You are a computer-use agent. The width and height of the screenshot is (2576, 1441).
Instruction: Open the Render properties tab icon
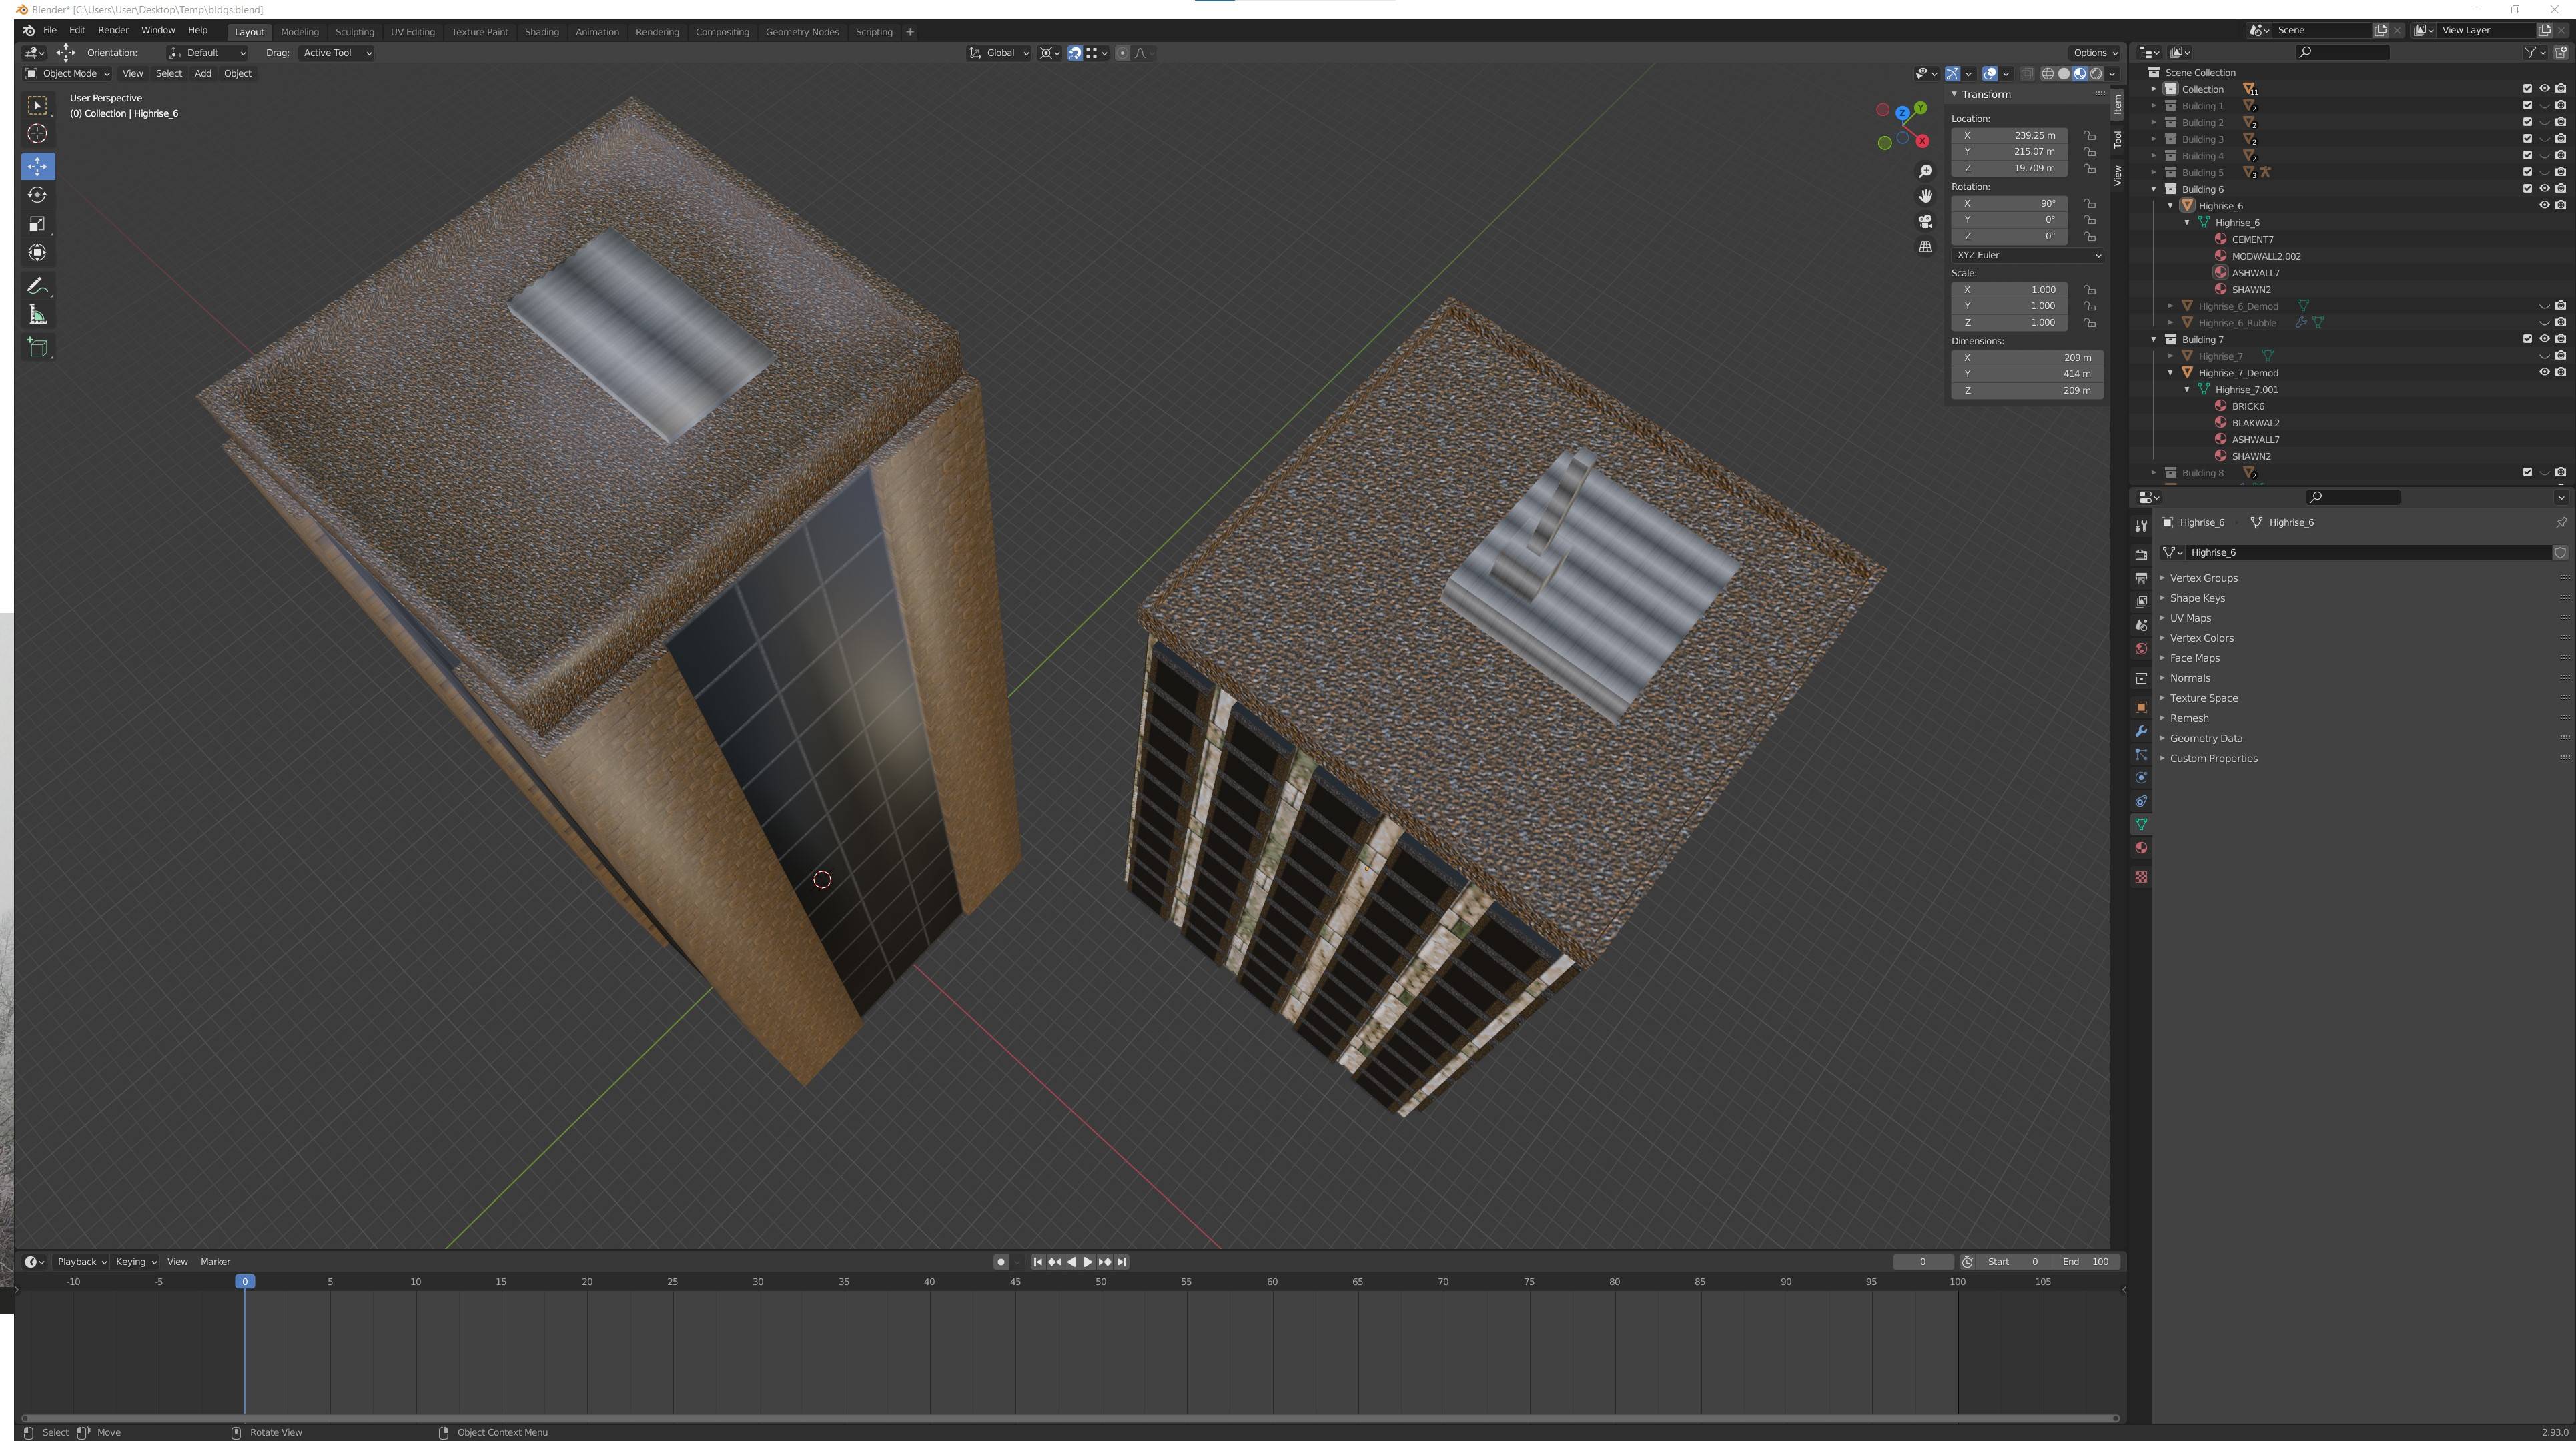pyautogui.click(x=2141, y=555)
